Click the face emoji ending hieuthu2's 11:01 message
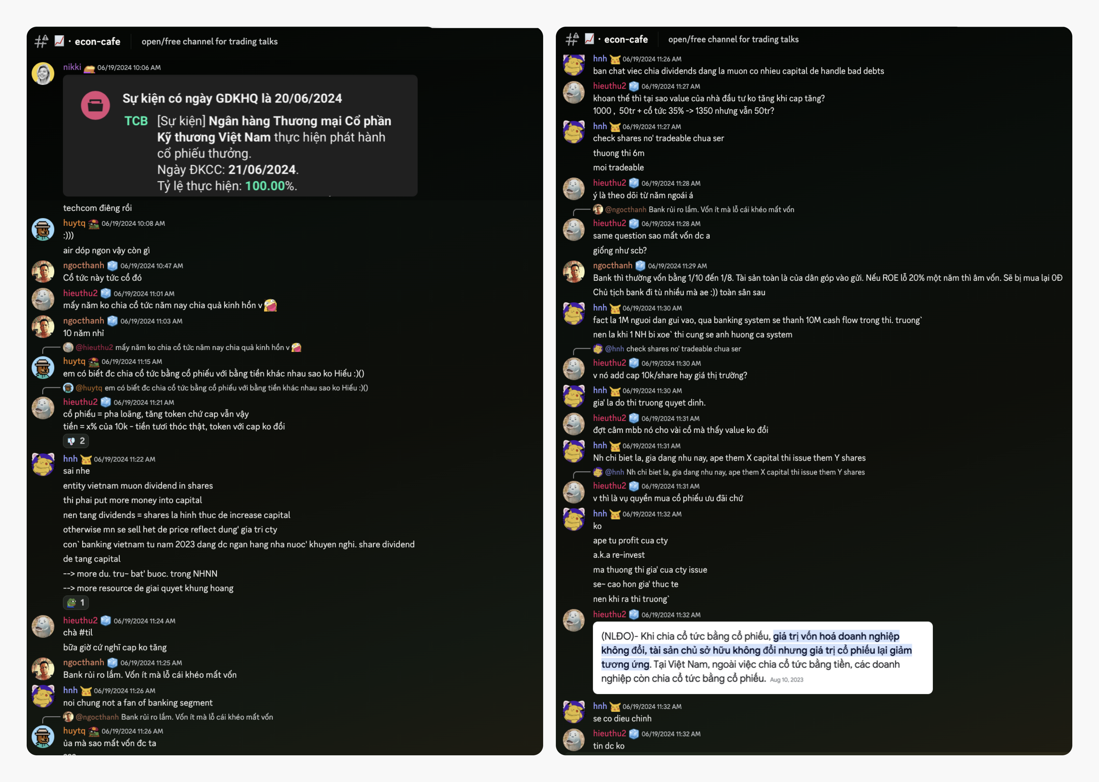1099x782 pixels. tap(271, 305)
